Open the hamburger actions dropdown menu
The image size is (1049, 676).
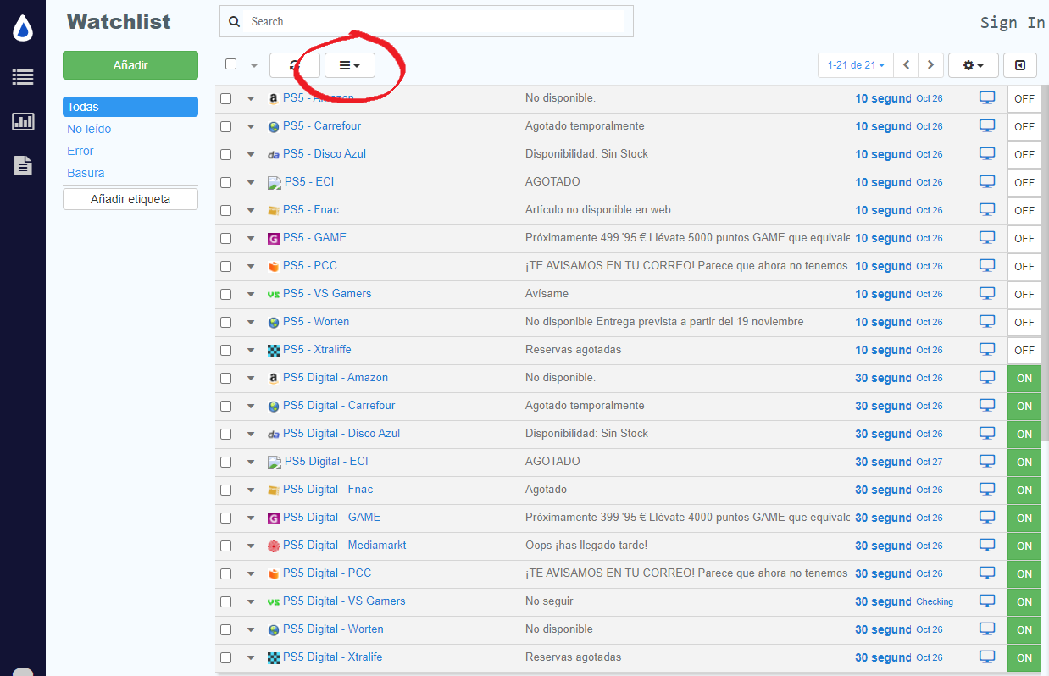click(349, 65)
